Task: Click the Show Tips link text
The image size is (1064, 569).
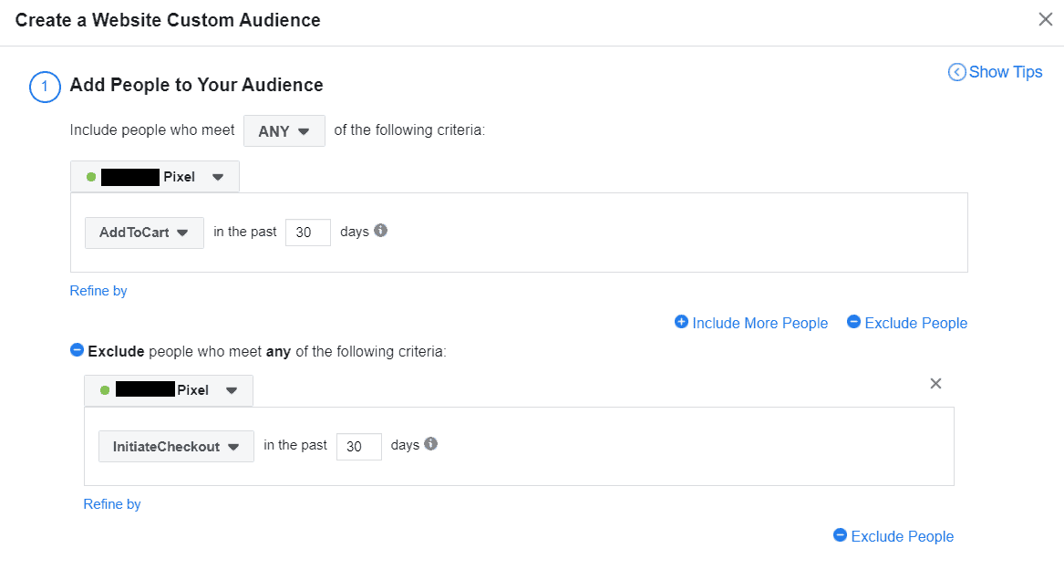Action: tap(1006, 72)
